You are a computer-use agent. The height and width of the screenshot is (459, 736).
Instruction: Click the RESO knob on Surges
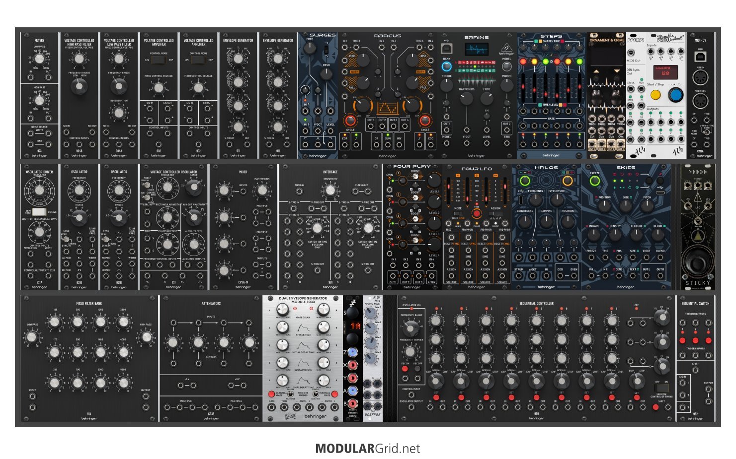326,74
